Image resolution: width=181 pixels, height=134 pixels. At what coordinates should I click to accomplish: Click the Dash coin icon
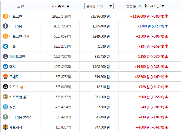click(x=5, y=66)
